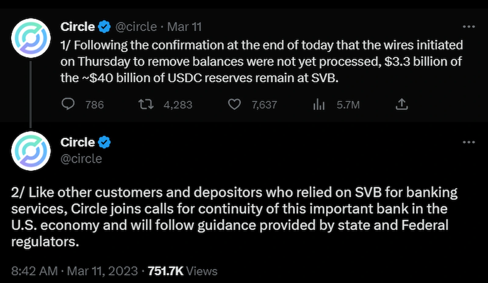
Task: Open the share menu on the first tweet
Action: coord(402,104)
